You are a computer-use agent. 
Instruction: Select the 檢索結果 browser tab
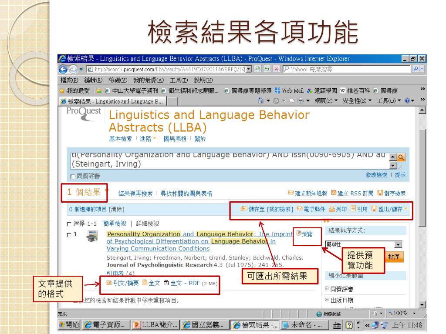point(113,101)
